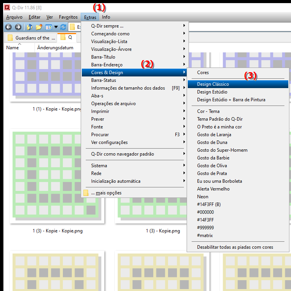Open the Imprimir submenu
The height and width of the screenshot is (291, 291).
134,111
